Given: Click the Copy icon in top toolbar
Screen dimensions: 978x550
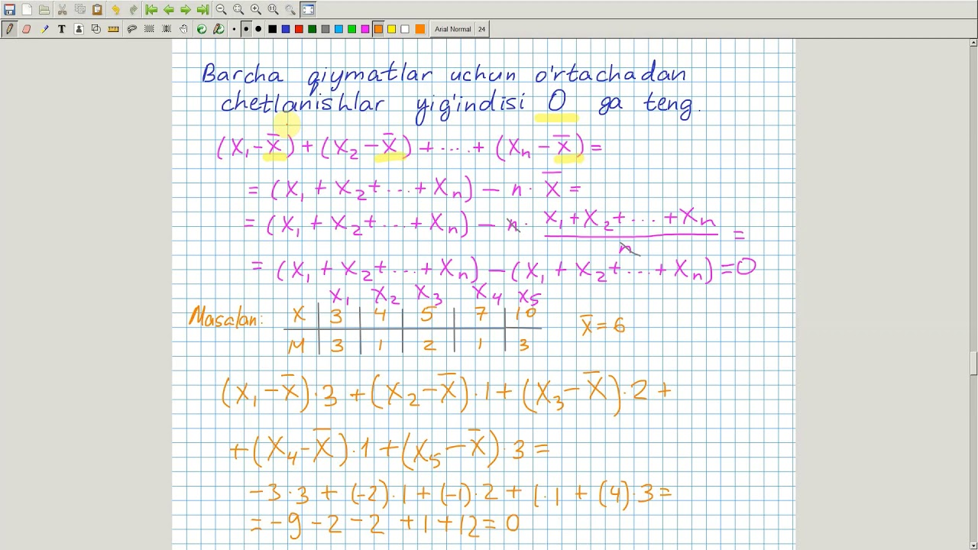Looking at the screenshot, I should 80,10.
